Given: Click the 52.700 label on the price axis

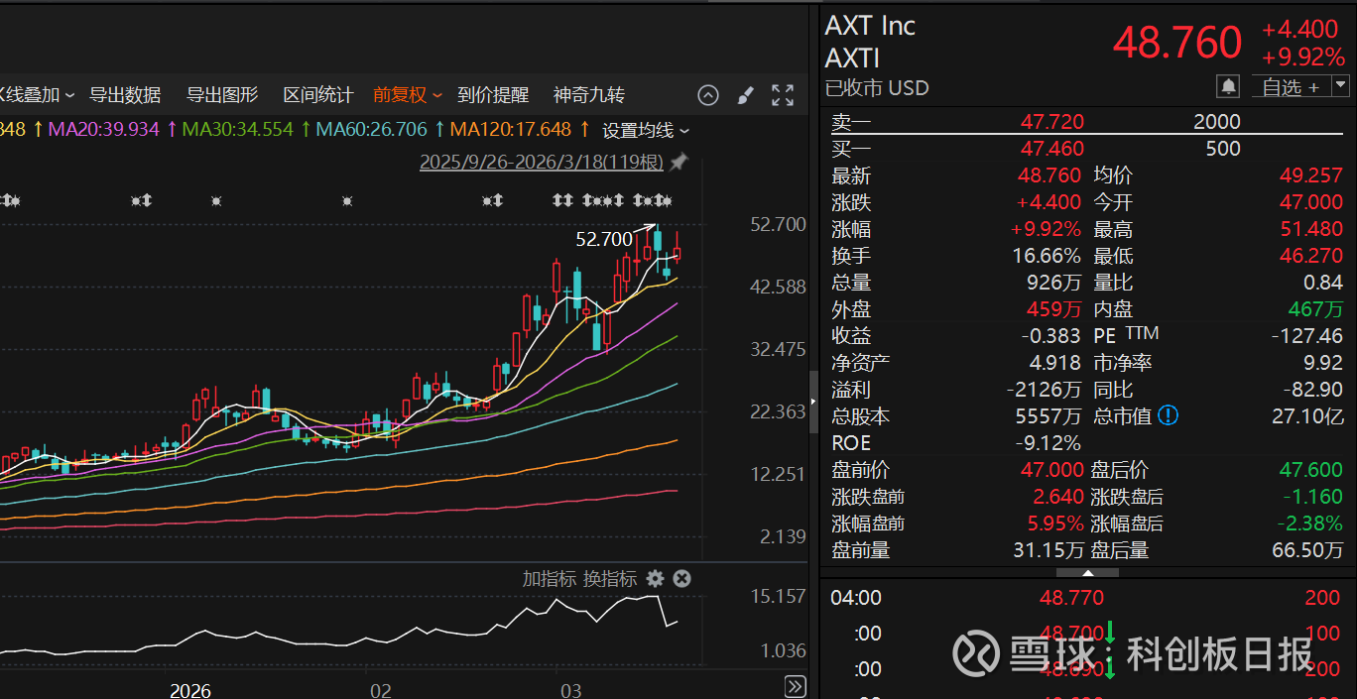Looking at the screenshot, I should pyautogui.click(x=779, y=225).
